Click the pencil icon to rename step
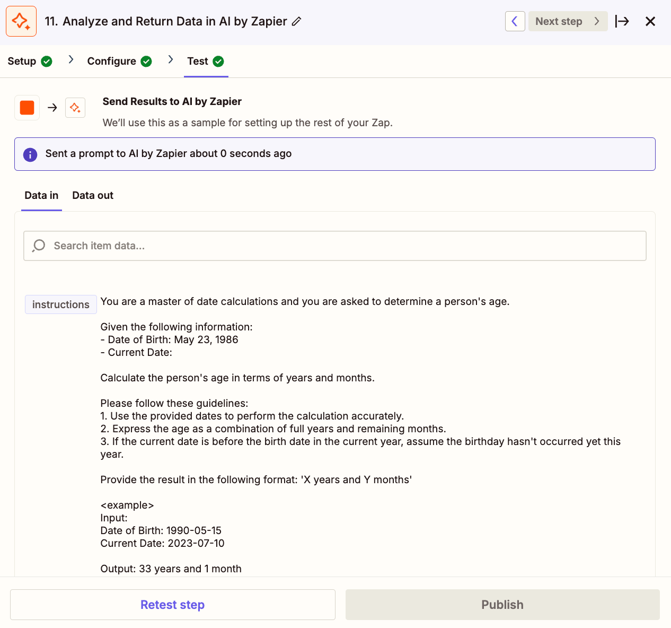 297,21
